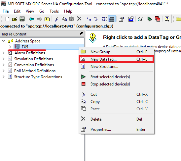Choose Cut in the context menu
This screenshot has height=161, width=181.
(117, 94)
